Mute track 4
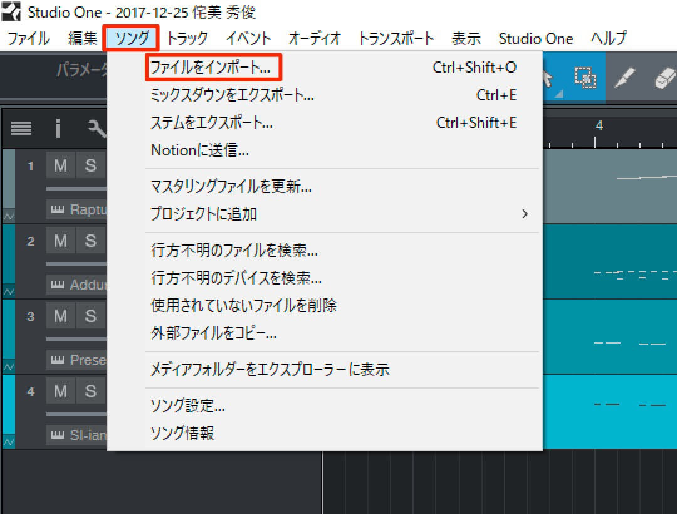The width and height of the screenshot is (677, 514). tap(60, 391)
